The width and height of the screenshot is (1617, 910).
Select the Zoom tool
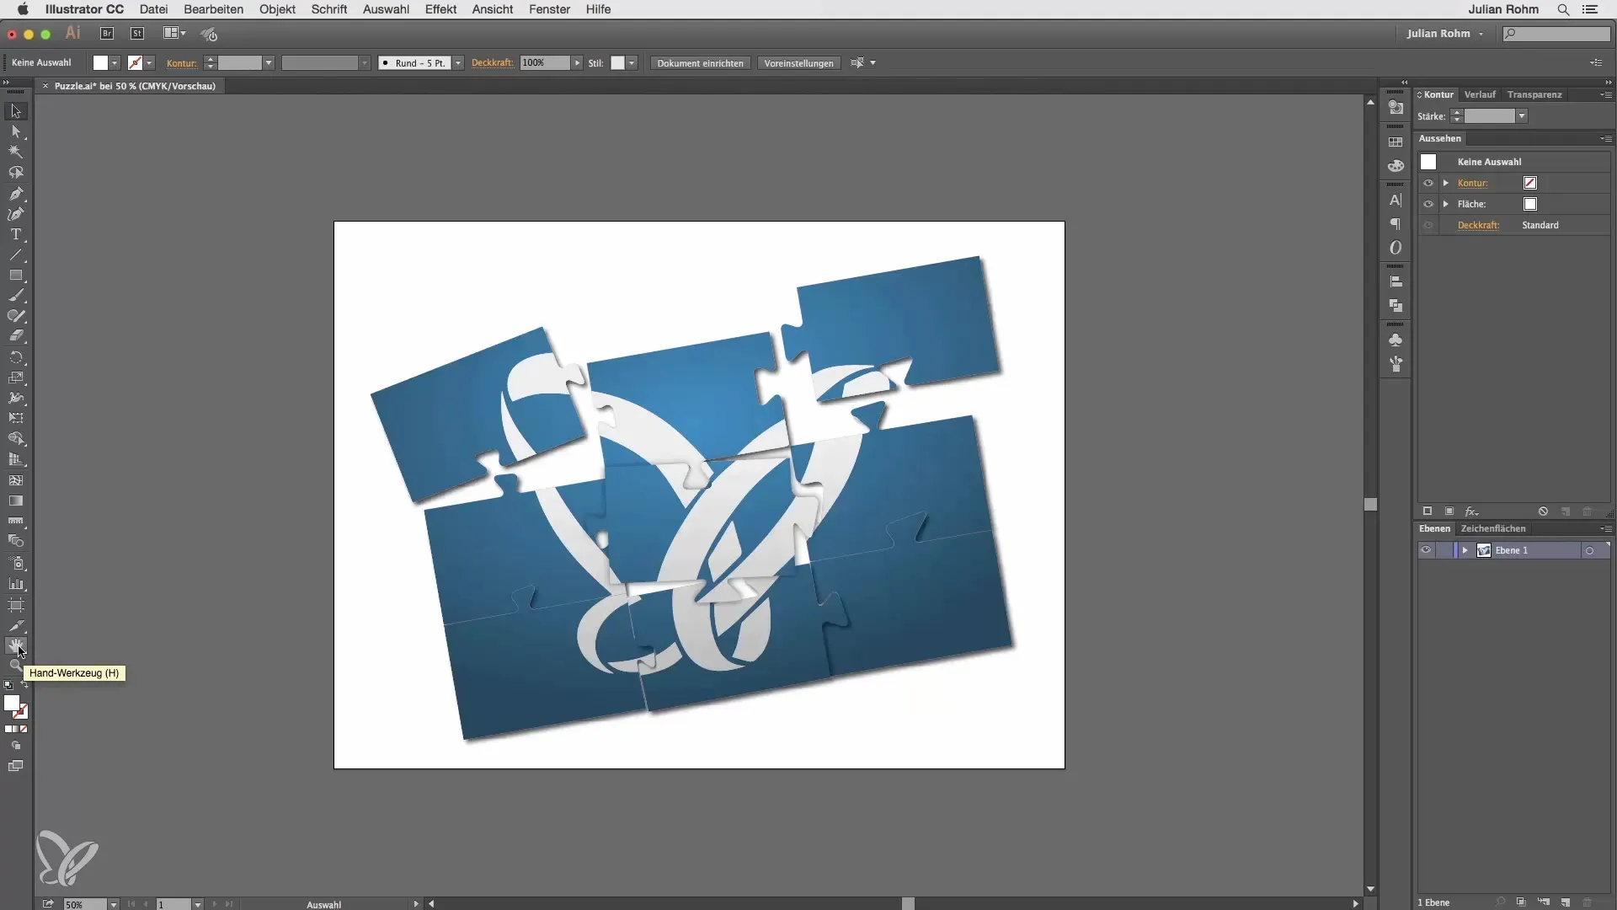[x=14, y=666]
